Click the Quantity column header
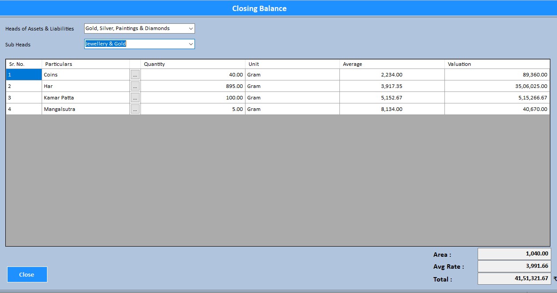 click(193, 64)
